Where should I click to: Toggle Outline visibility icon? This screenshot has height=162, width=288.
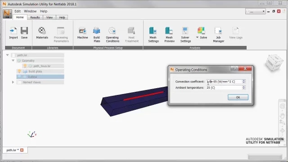tap(19, 76)
